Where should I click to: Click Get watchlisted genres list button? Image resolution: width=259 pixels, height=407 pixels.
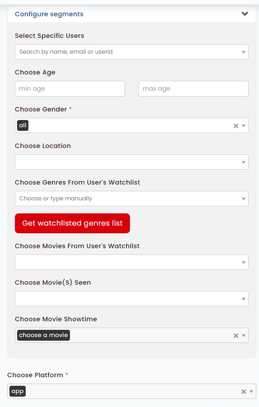[x=72, y=223]
